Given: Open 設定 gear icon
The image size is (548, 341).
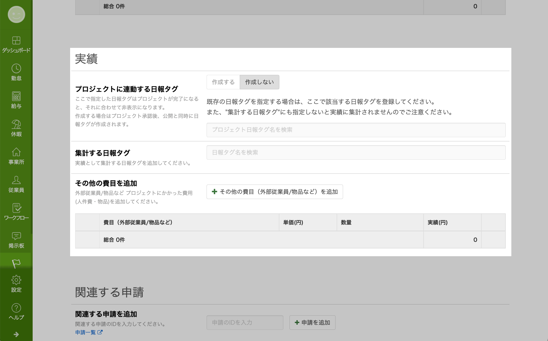Looking at the screenshot, I should (x=16, y=280).
